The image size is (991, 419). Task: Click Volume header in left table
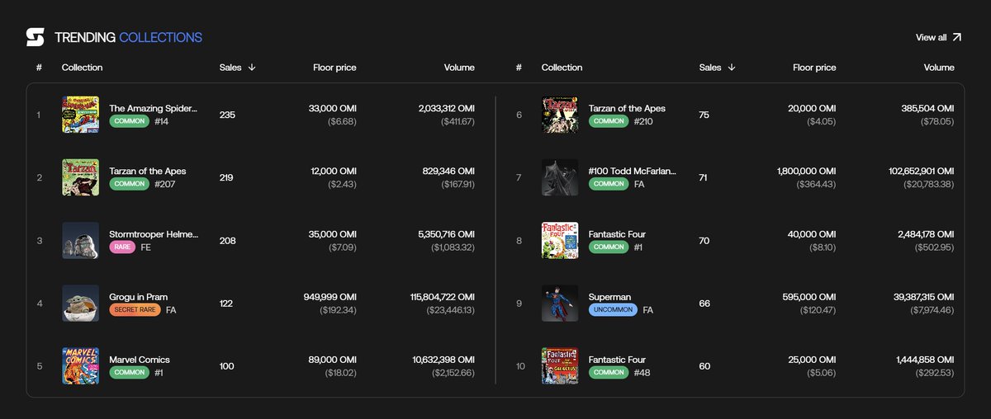pyautogui.click(x=459, y=68)
